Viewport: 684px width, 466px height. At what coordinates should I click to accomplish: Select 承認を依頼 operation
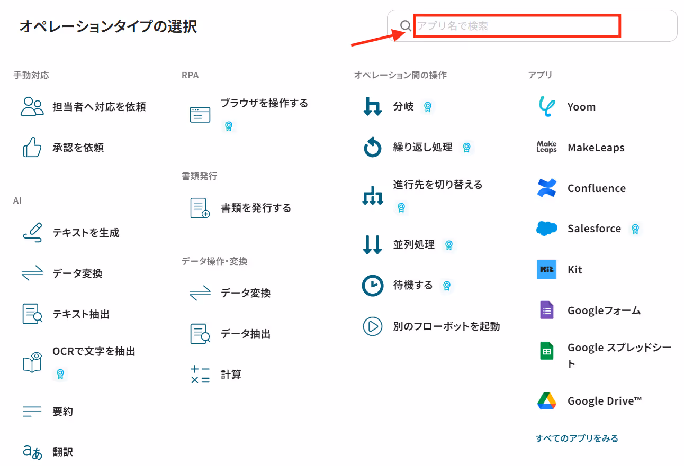tap(78, 147)
